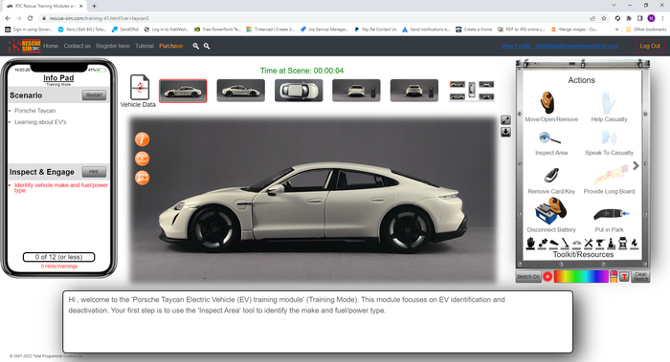Click the Log Out button
This screenshot has height=362, width=670.
pyautogui.click(x=650, y=46)
